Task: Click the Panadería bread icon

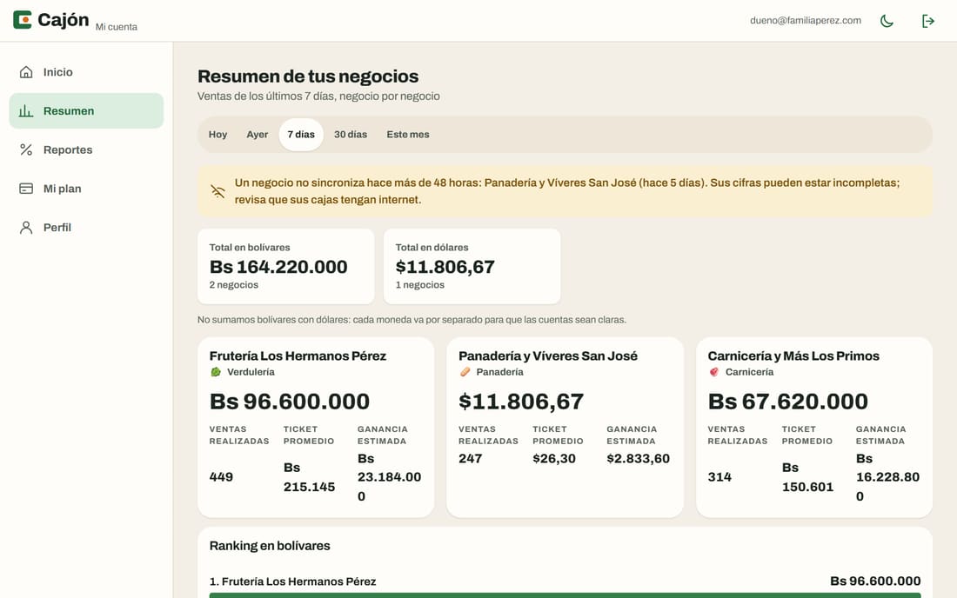Action: point(465,372)
